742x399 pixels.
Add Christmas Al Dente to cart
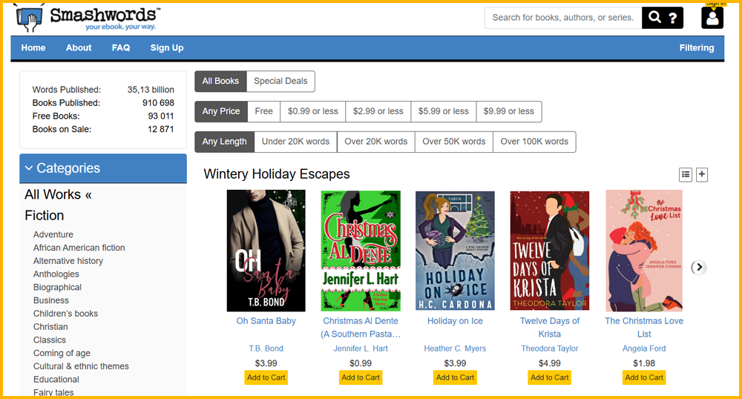point(361,377)
